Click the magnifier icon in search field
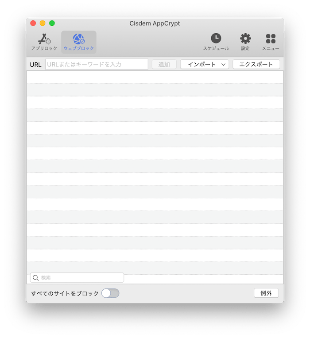The width and height of the screenshot is (310, 338). 35,278
